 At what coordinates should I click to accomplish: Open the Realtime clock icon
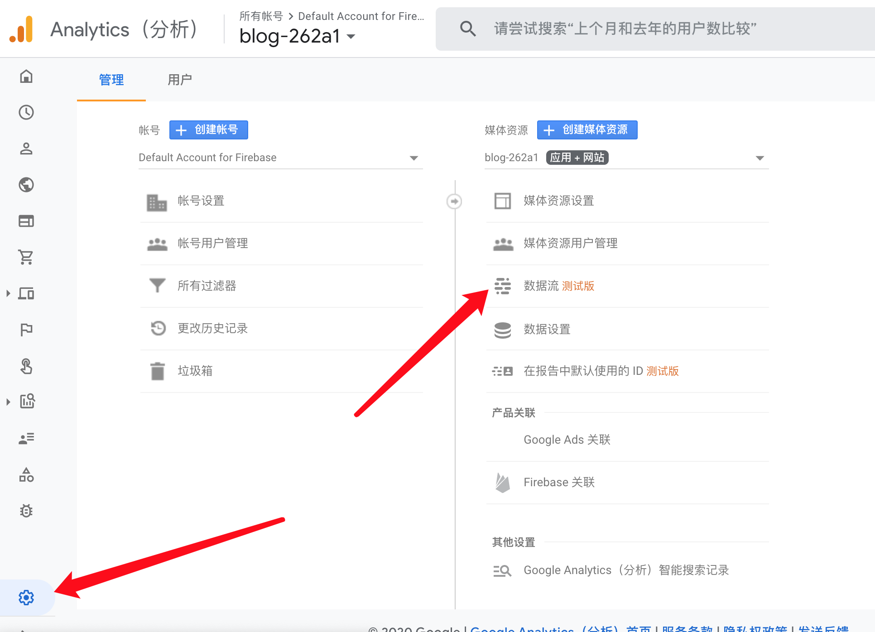(26, 112)
